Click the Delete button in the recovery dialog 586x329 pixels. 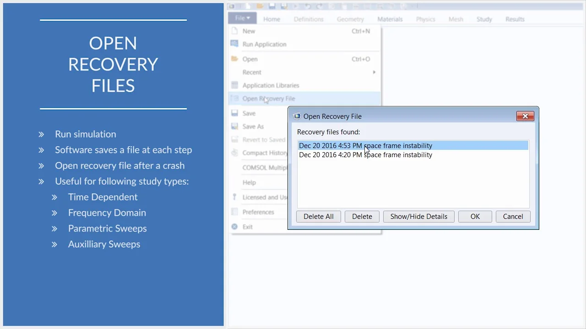pos(362,217)
